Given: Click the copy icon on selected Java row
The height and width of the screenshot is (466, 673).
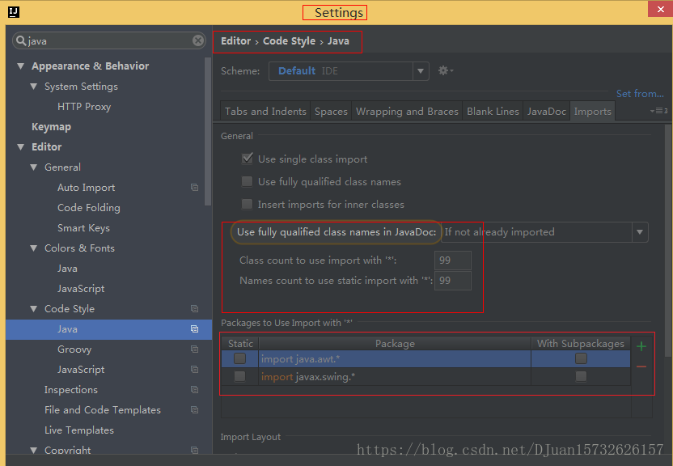Looking at the screenshot, I should click(194, 329).
